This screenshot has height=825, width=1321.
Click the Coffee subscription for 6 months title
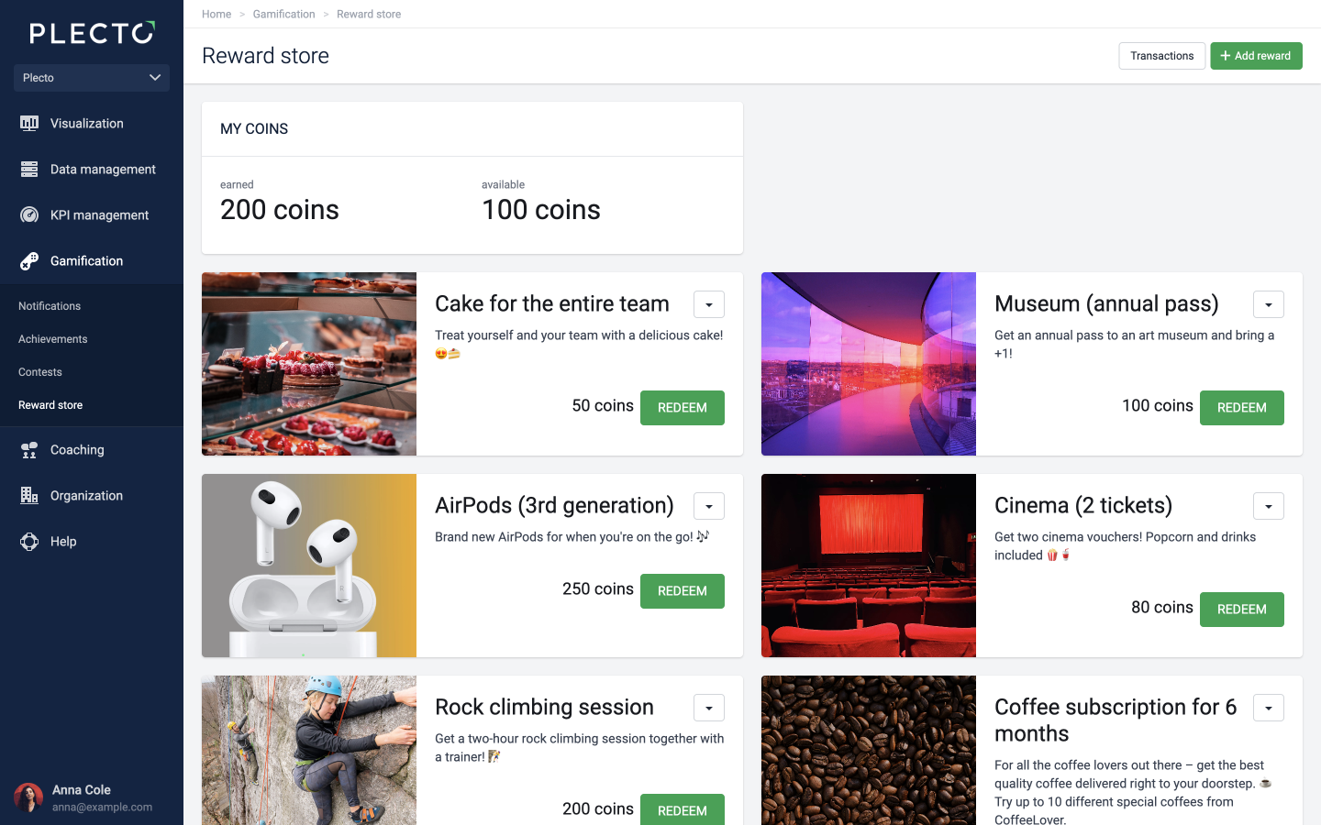tap(1116, 720)
